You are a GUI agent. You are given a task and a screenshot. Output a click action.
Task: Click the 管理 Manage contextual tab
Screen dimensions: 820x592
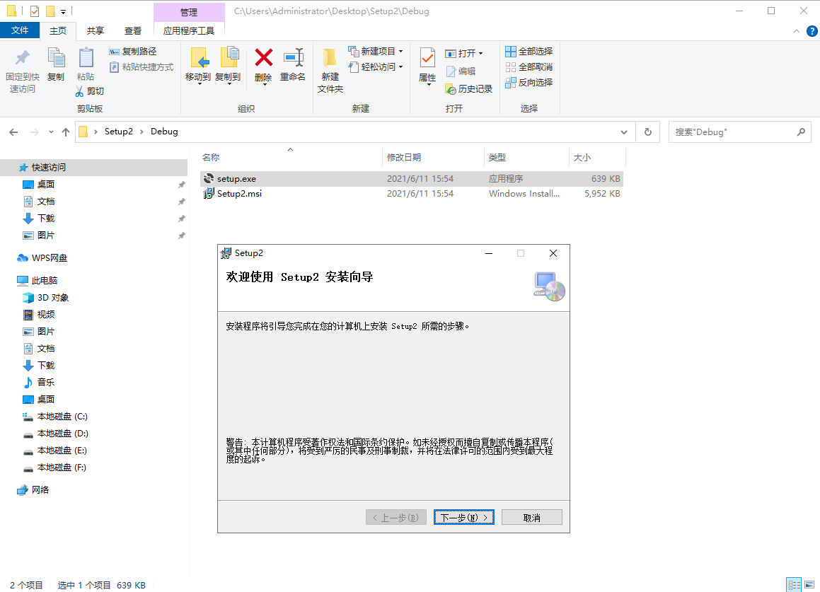(x=189, y=12)
